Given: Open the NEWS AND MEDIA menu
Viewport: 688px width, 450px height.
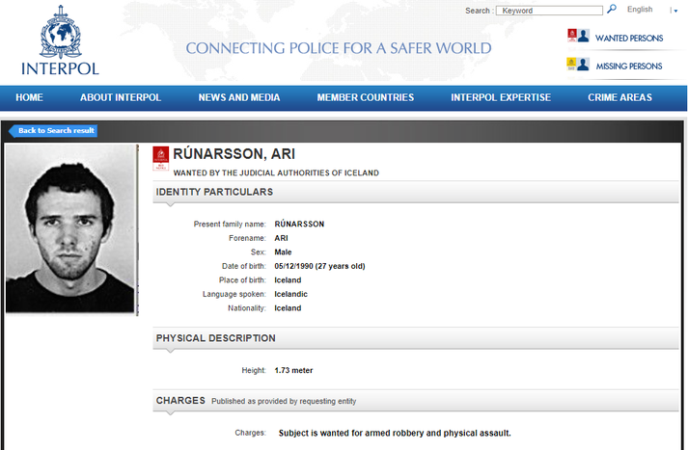Looking at the screenshot, I should point(238,97).
